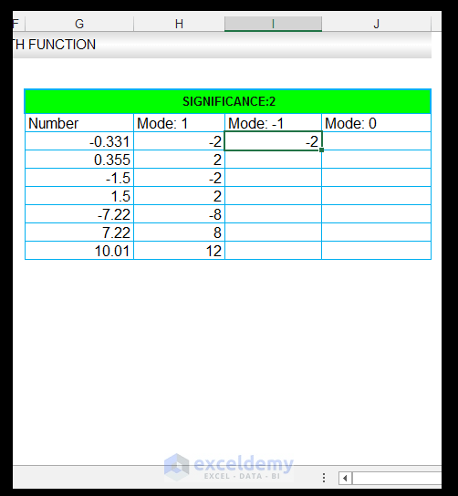Select the Number cell showing 1.5
This screenshot has width=458, height=496.
[79, 196]
